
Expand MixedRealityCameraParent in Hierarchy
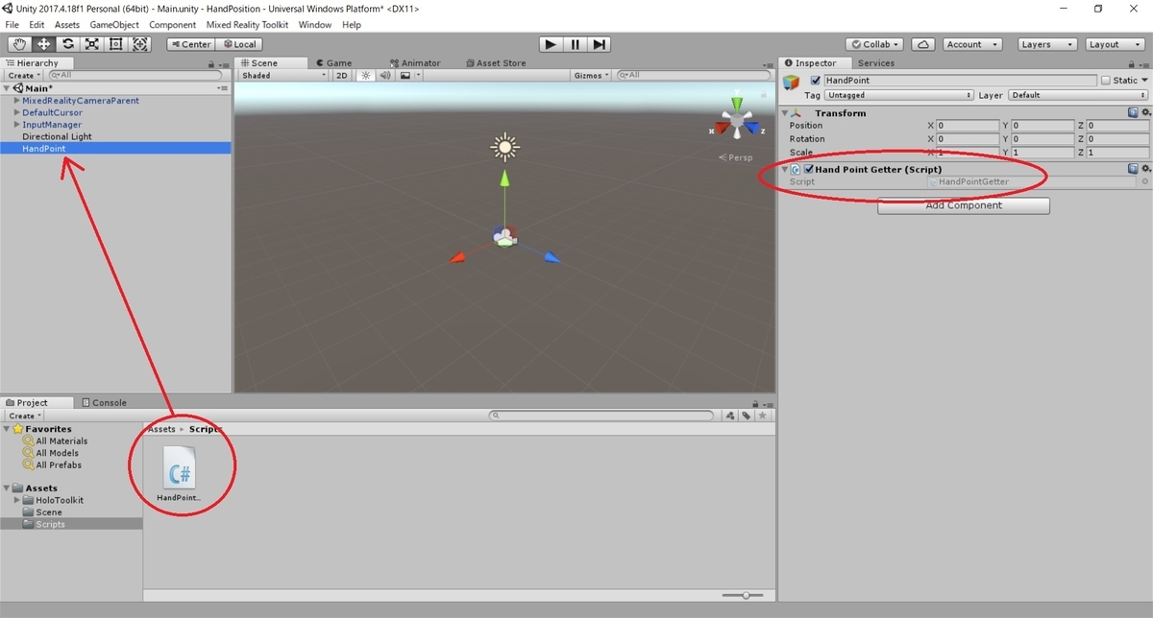click(x=16, y=101)
